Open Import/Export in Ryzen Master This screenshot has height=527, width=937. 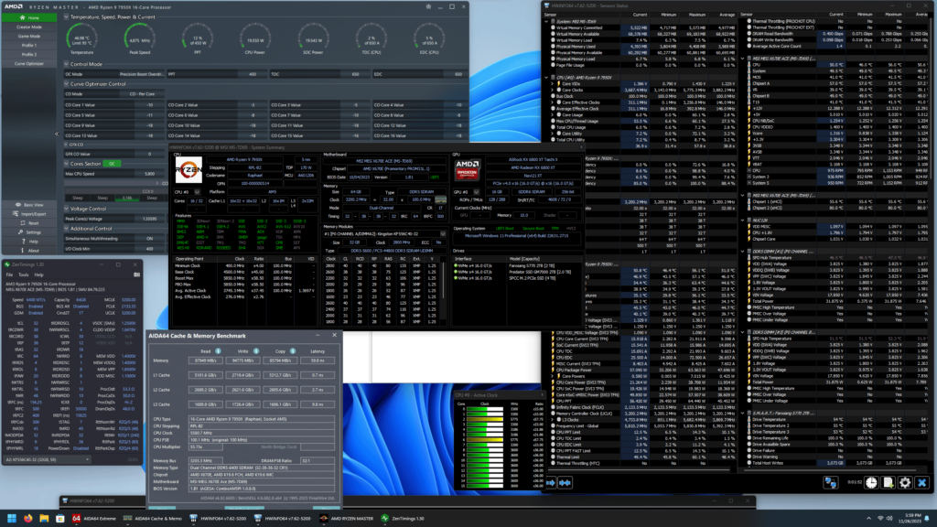coord(28,214)
